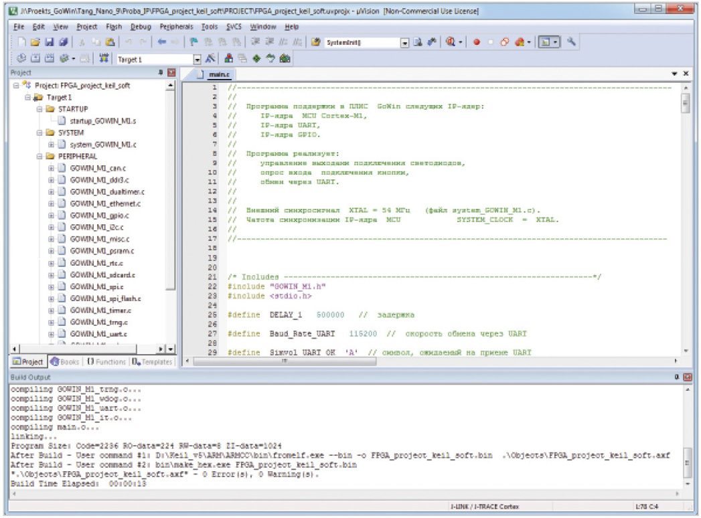
Task: Open a file with the Open icon
Action: pyautogui.click(x=35, y=42)
